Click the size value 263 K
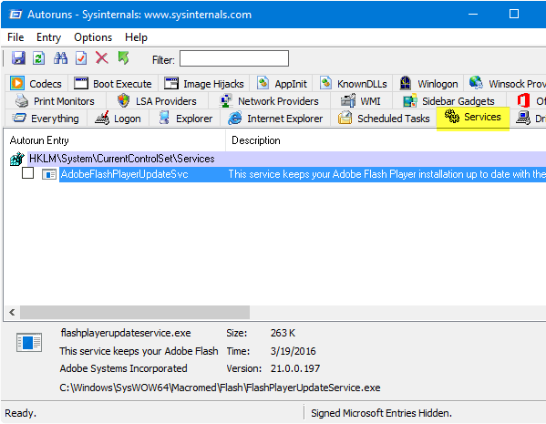The height and width of the screenshot is (424, 546). 283,333
